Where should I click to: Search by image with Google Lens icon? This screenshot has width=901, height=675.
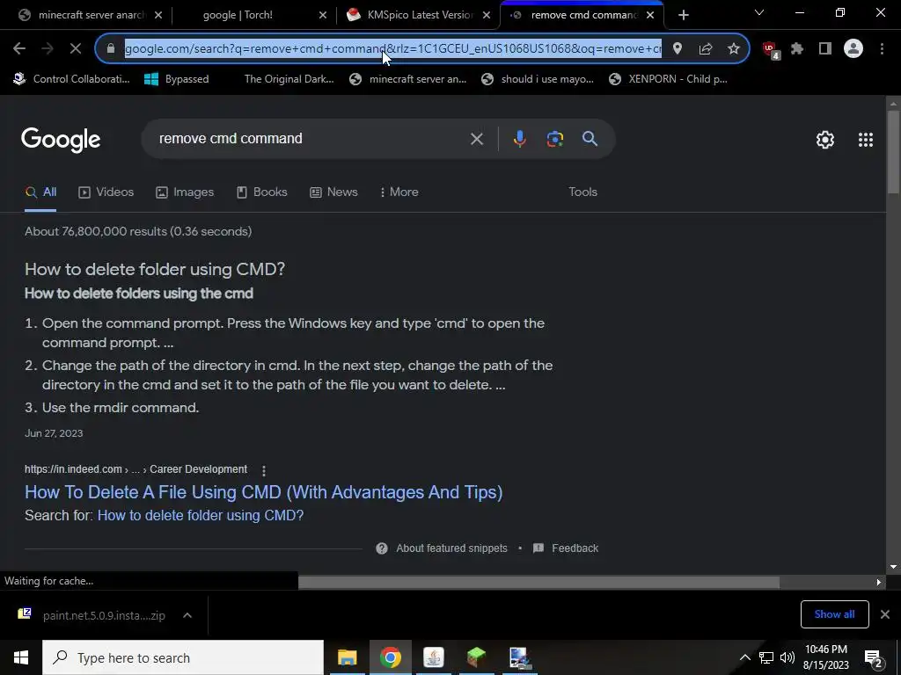pos(554,139)
